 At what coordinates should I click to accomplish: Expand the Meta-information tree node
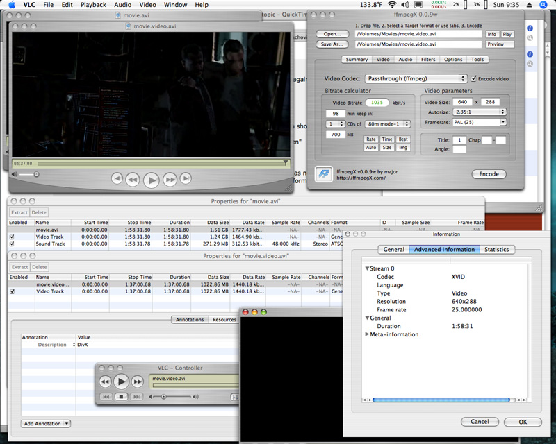367,334
